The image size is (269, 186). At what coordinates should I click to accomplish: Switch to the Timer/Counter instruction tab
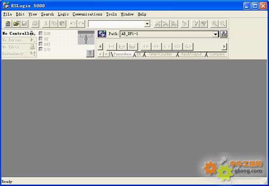coord(160,54)
